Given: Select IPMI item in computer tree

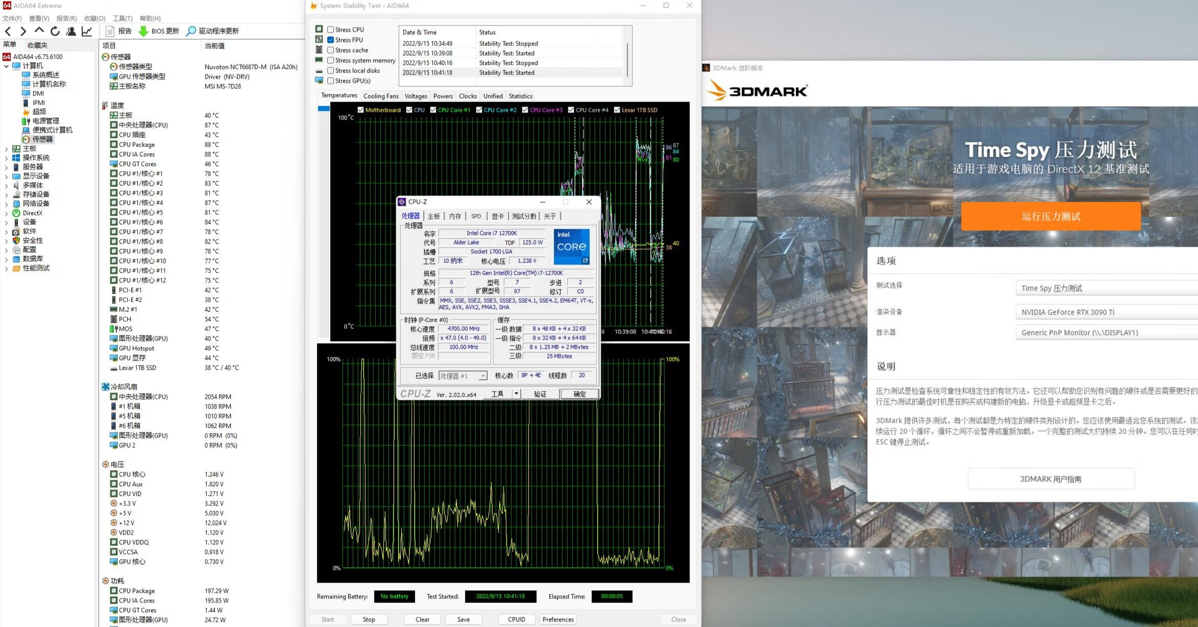Looking at the screenshot, I should tap(34, 102).
